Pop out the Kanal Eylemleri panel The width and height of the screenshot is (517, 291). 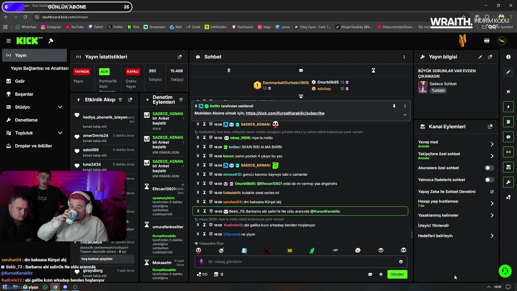click(490, 127)
